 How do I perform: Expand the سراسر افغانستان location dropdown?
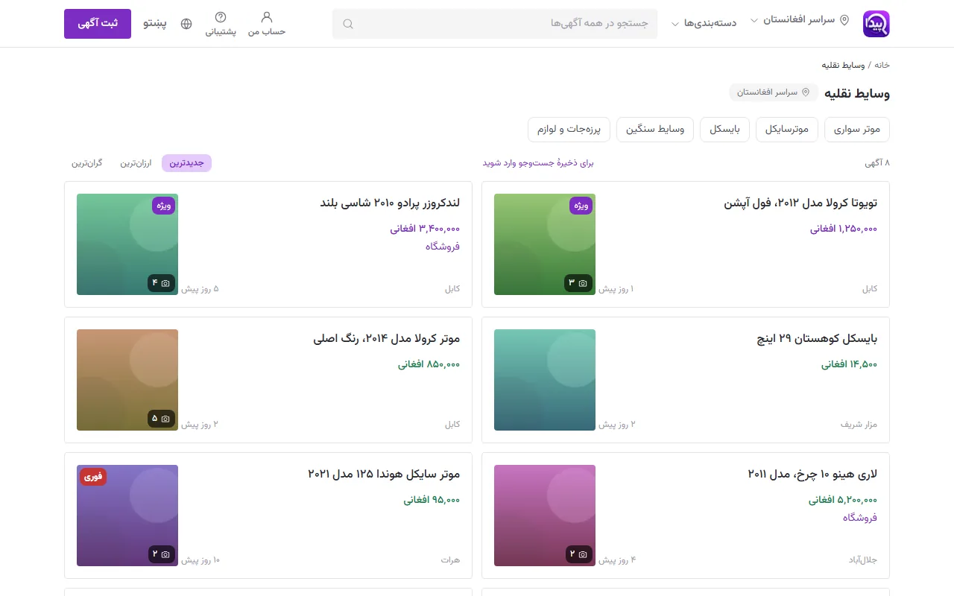[799, 20]
